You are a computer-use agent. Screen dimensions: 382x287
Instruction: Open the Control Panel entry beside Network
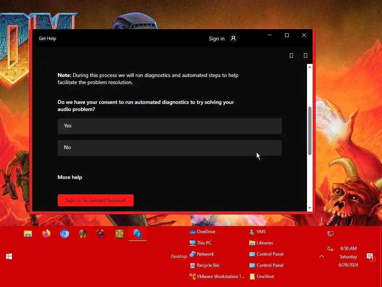point(266,254)
